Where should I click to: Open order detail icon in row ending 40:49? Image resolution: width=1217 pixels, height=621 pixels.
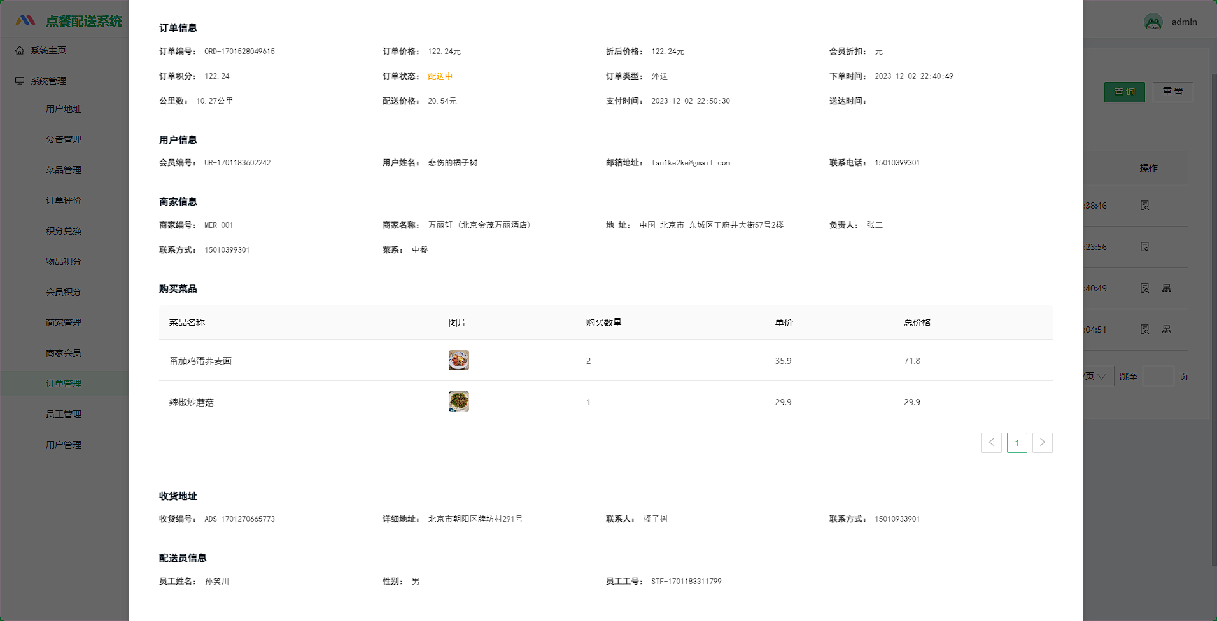[1144, 288]
